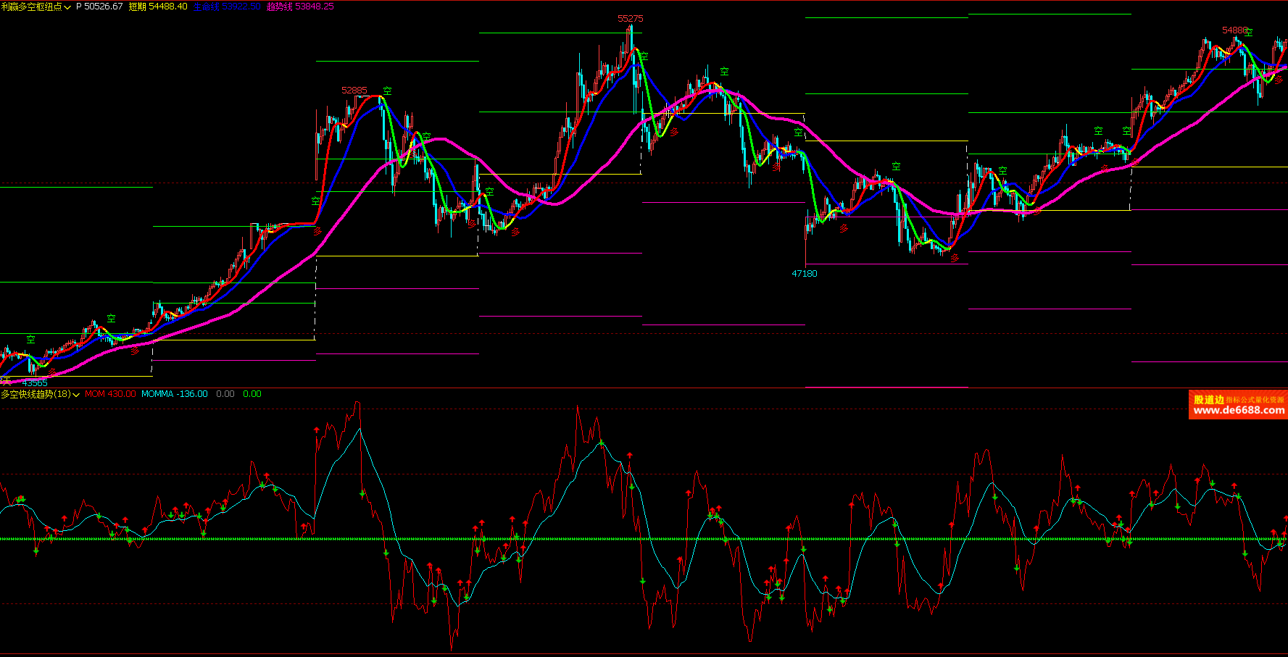Click the magenta 趋势线 53848.25 label
1288x657 pixels.
tap(299, 7)
